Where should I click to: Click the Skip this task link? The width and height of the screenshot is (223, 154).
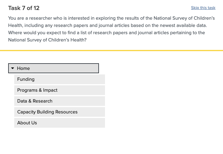pos(203,8)
